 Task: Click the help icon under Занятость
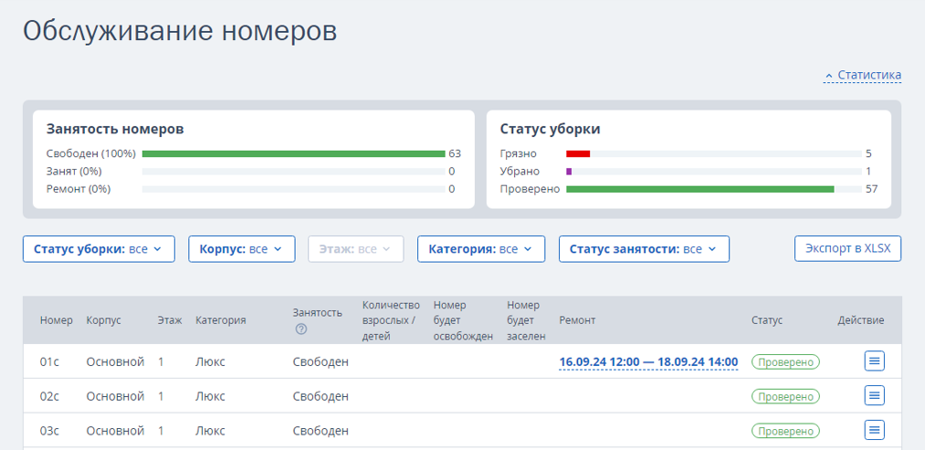[x=300, y=330]
